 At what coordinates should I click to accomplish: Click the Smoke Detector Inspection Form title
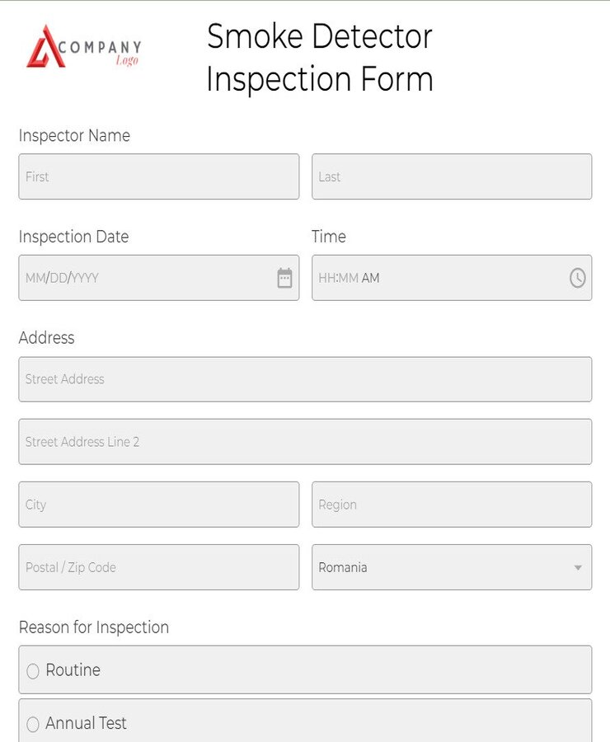click(x=321, y=58)
